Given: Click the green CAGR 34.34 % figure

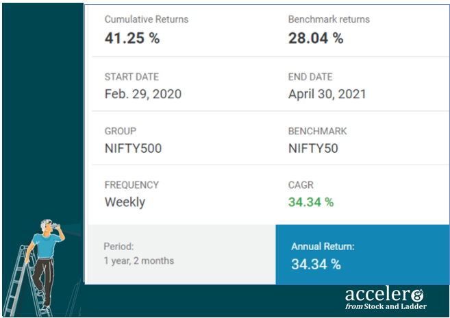Looking at the screenshot, I should point(311,202).
